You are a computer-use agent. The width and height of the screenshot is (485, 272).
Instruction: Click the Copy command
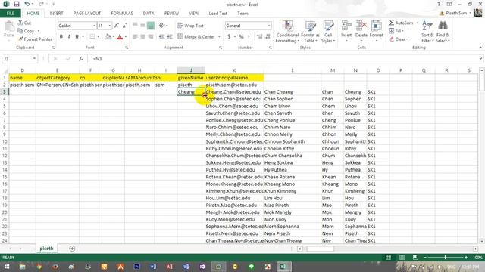26,31
